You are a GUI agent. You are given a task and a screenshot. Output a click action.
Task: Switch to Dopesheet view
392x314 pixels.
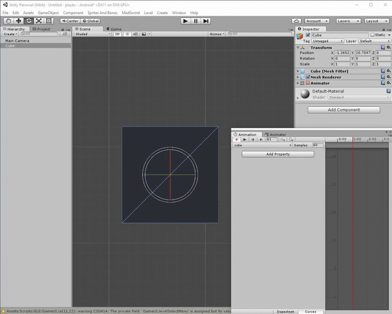[x=285, y=311]
